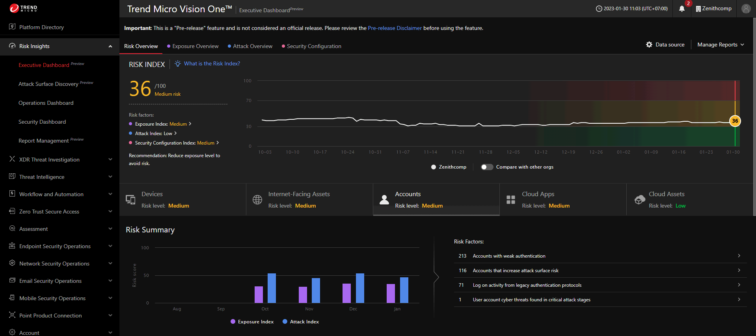Viewport: 756px width, 336px height.
Task: Open the notifications bell icon
Action: point(682,9)
